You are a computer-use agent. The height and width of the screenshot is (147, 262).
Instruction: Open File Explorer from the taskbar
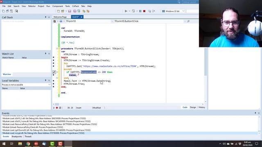(20, 144)
